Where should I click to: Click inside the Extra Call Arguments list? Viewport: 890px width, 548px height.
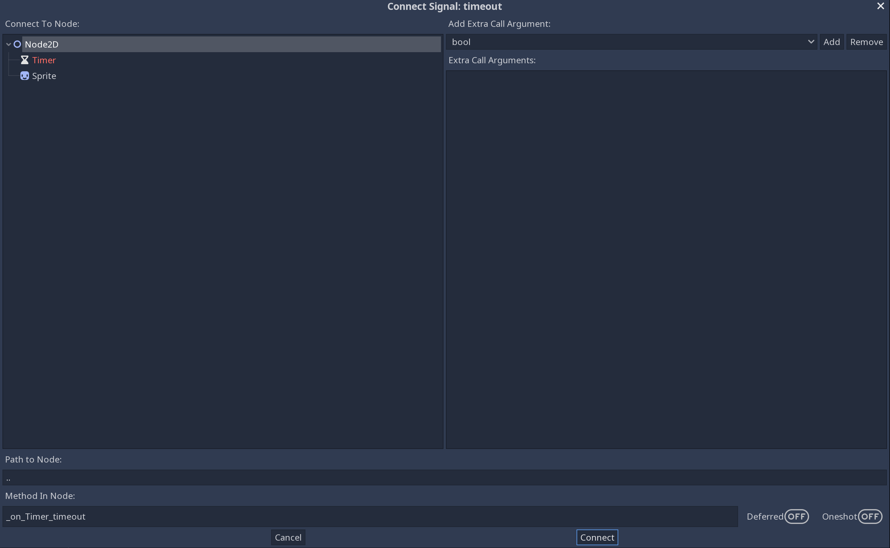click(x=665, y=259)
